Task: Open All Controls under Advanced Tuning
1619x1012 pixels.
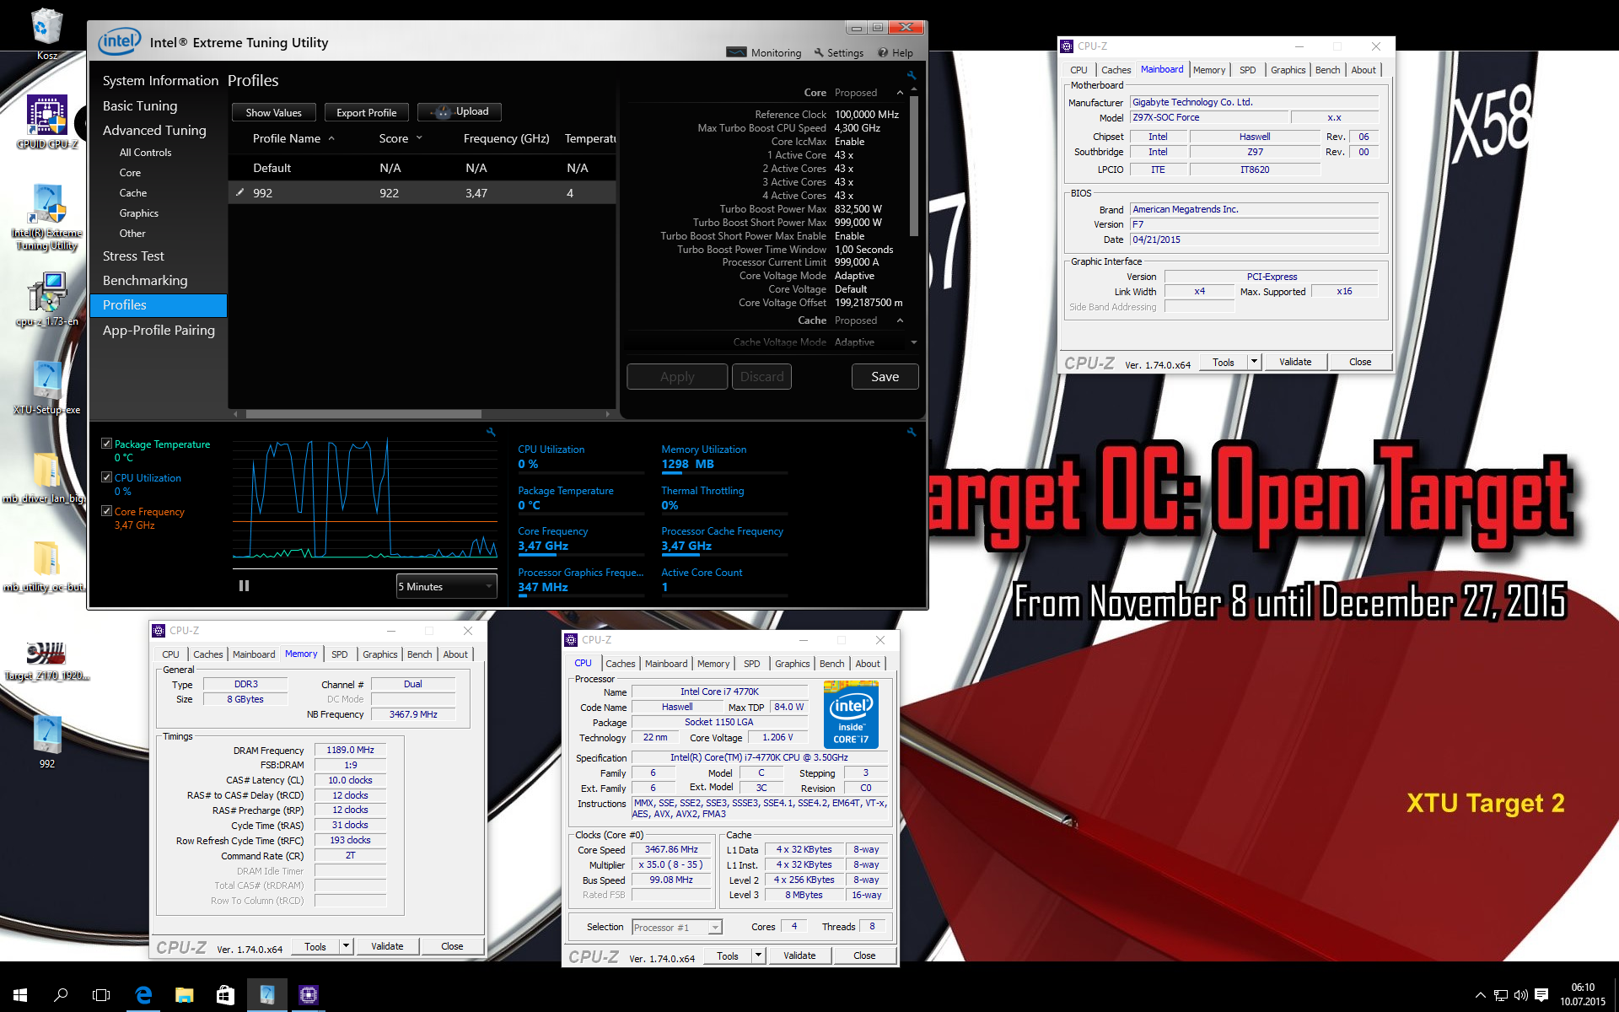Action: (145, 153)
